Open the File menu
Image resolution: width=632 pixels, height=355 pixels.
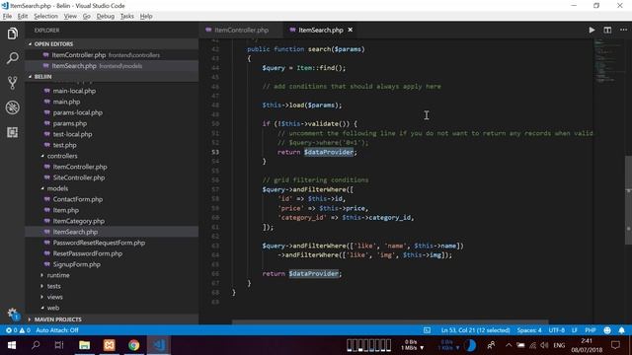click(7, 16)
